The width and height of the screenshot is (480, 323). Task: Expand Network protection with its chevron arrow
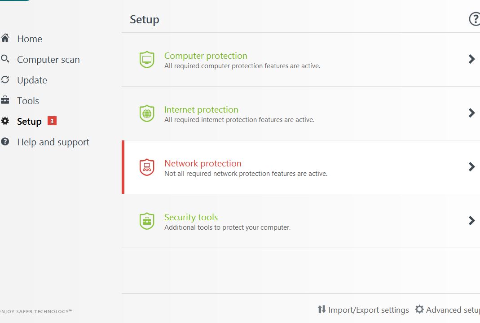coord(471,167)
